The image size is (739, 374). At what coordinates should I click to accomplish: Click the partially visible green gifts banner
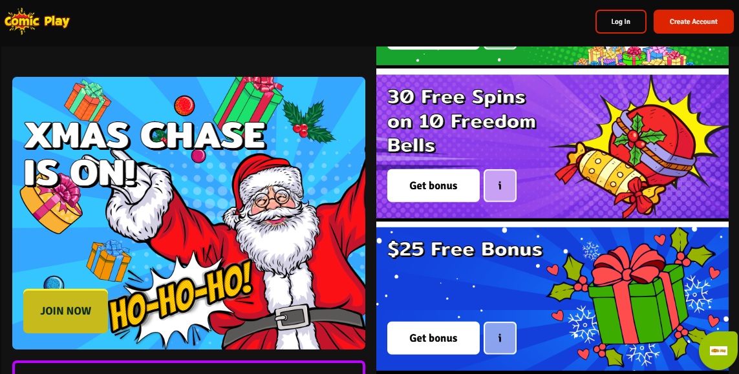[552, 56]
